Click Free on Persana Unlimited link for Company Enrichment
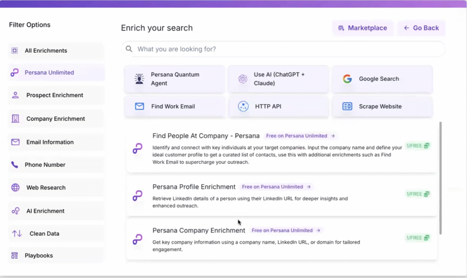This screenshot has width=467, height=278. (x=286, y=231)
